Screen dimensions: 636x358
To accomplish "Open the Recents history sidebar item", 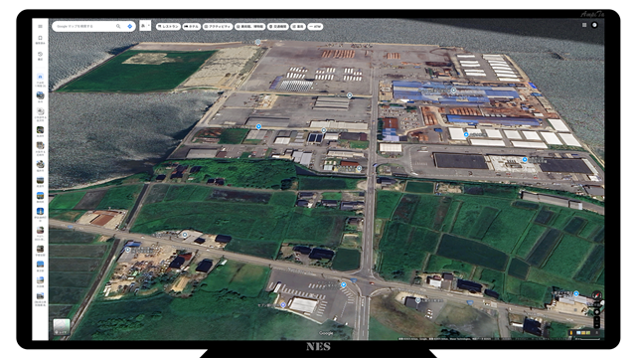I will [40, 56].
